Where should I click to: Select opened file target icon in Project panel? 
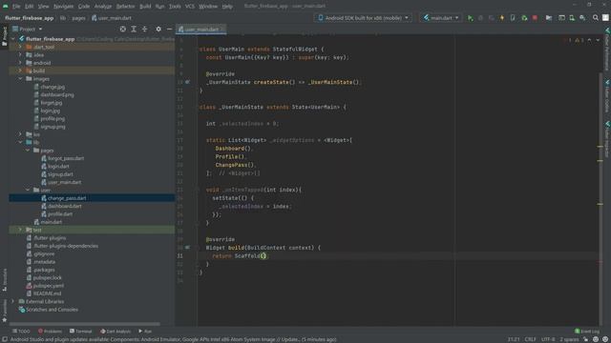123,30
